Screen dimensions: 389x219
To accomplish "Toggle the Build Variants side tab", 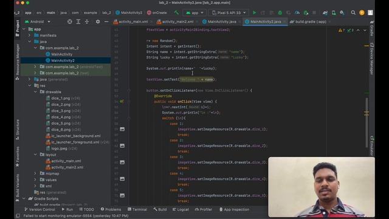I will pyautogui.click(x=18, y=187).
